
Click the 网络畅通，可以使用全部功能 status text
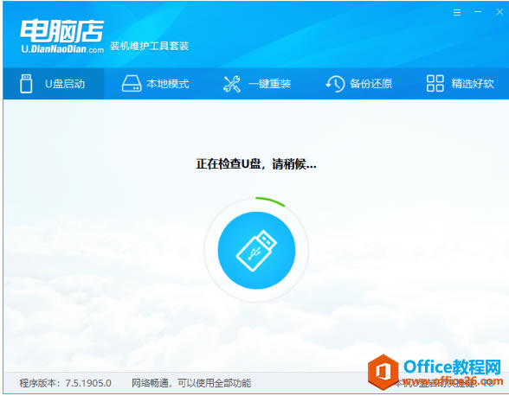point(191,383)
